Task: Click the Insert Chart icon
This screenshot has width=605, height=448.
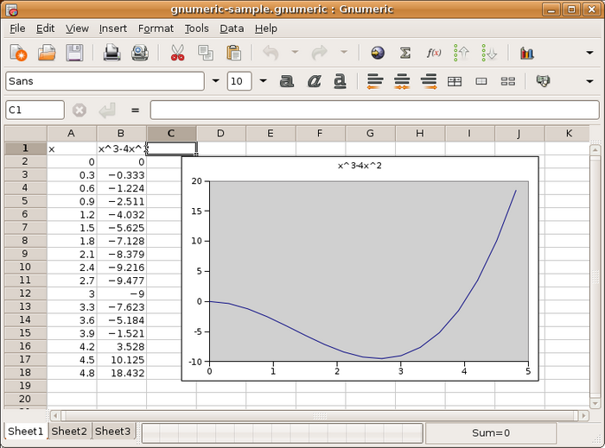Action: click(526, 53)
